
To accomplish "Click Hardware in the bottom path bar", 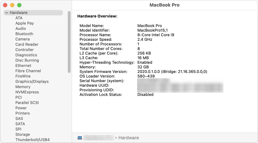I will 129,138.
